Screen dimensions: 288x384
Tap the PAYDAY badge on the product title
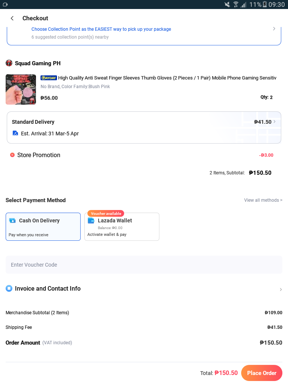tap(49, 78)
